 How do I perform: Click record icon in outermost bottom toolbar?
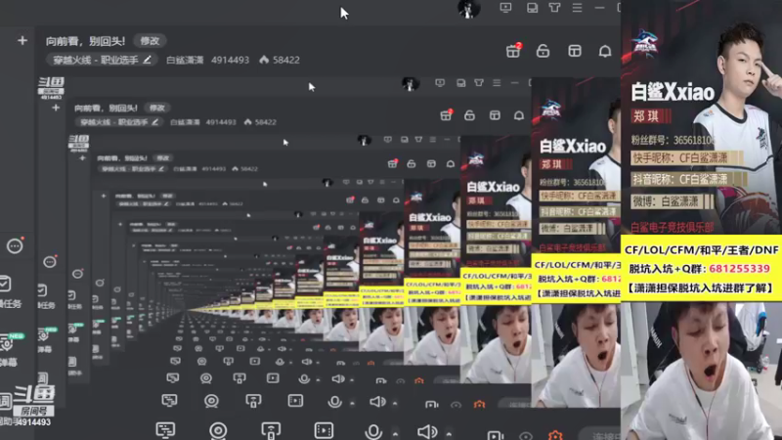[x=495, y=435]
